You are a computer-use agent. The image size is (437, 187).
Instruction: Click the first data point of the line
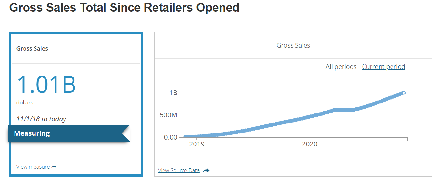185,137
